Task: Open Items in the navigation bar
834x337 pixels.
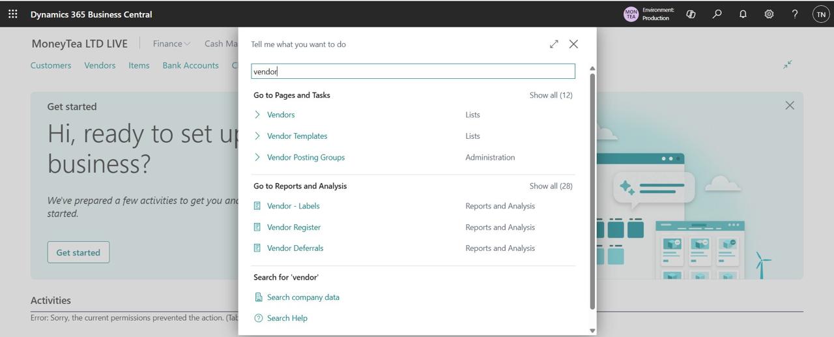Action: click(x=139, y=65)
